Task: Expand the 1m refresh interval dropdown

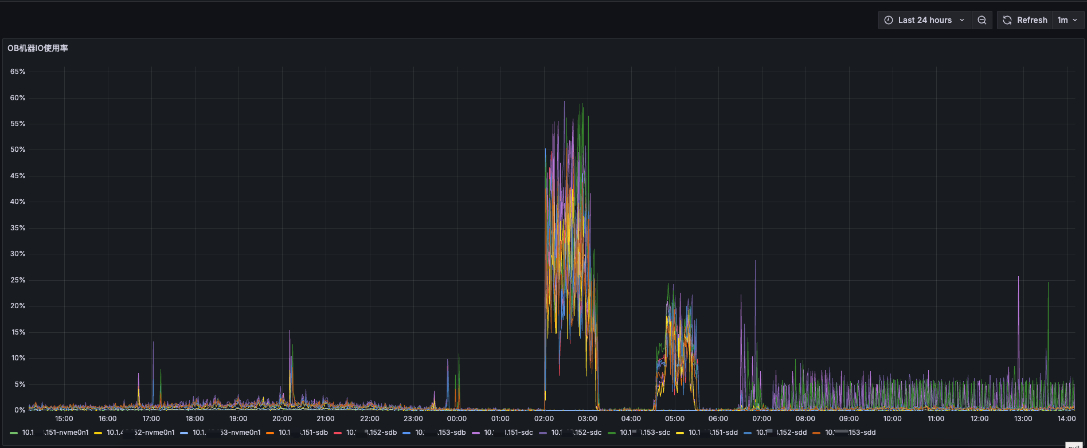Action: 1068,20
